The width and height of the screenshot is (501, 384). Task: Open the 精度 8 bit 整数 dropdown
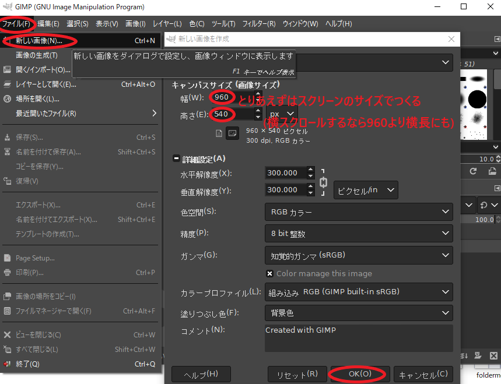359,234
